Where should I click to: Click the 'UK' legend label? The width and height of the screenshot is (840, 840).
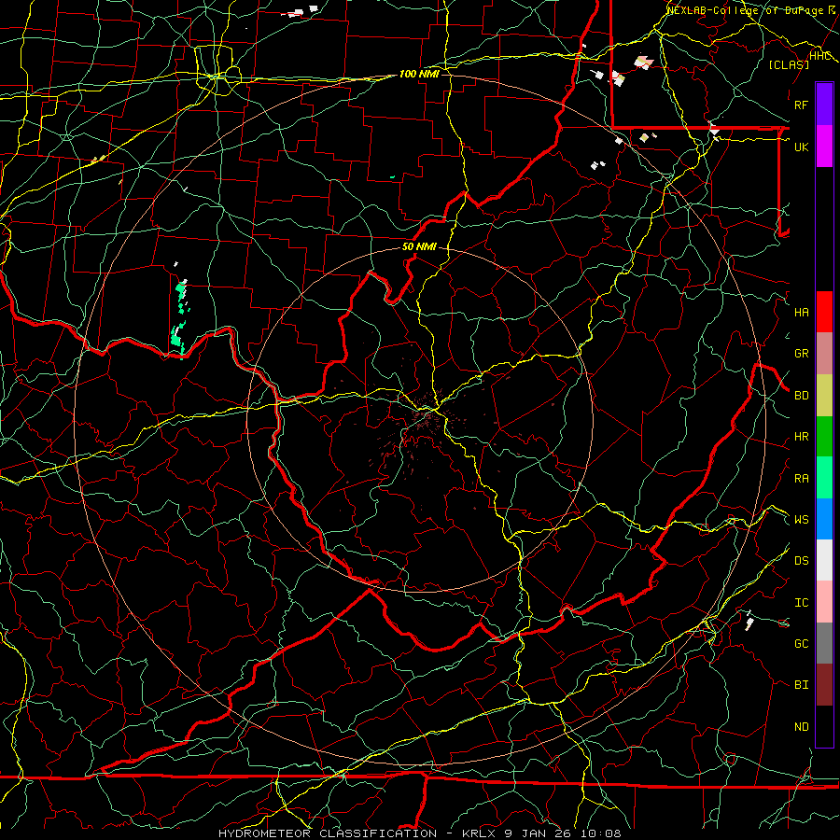coord(802,147)
